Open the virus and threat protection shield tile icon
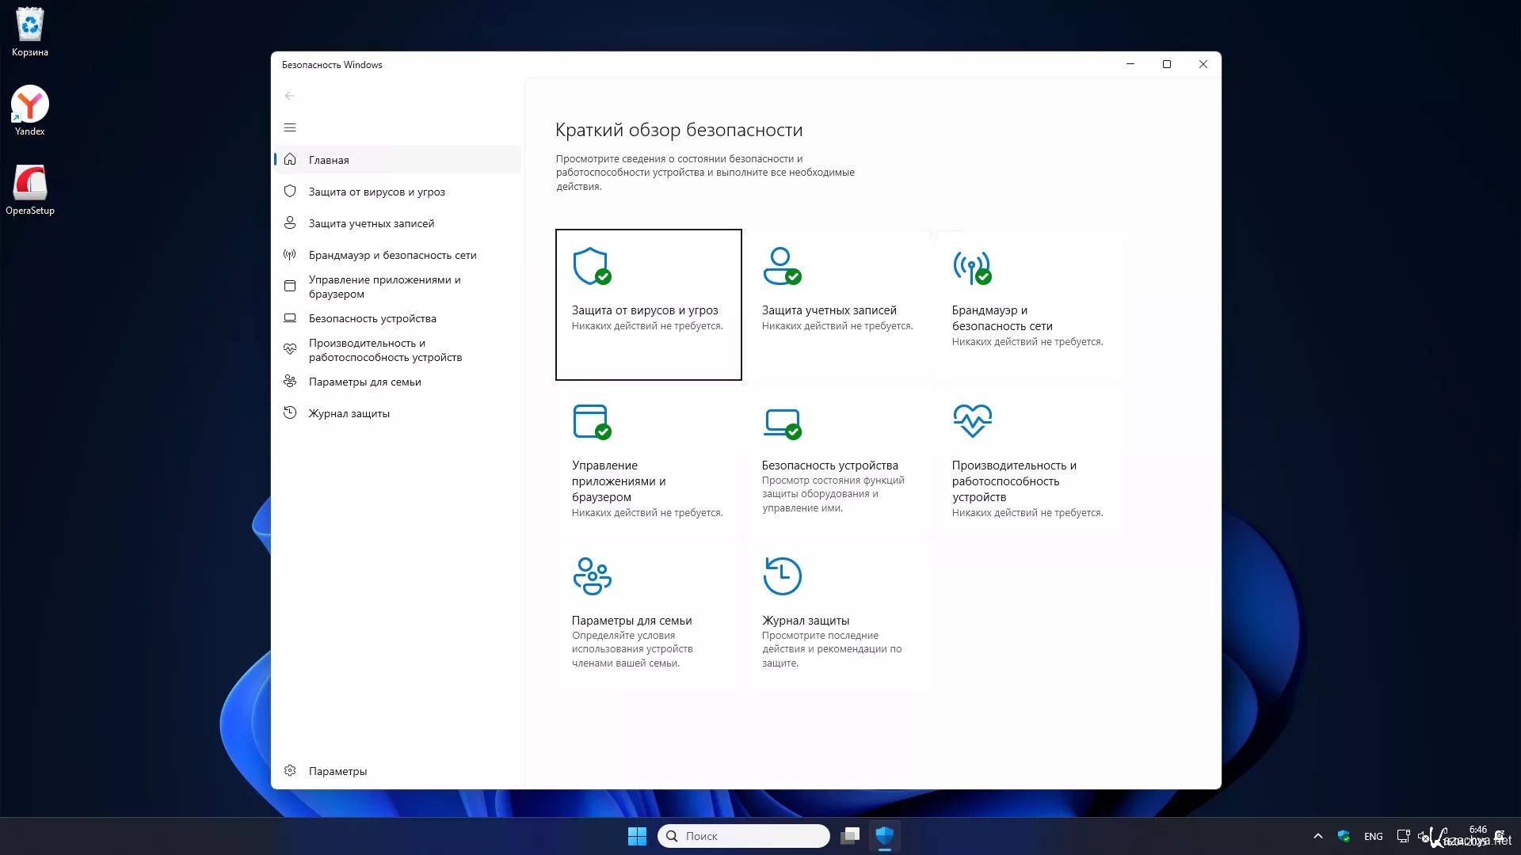The image size is (1521, 855). pyautogui.click(x=591, y=267)
